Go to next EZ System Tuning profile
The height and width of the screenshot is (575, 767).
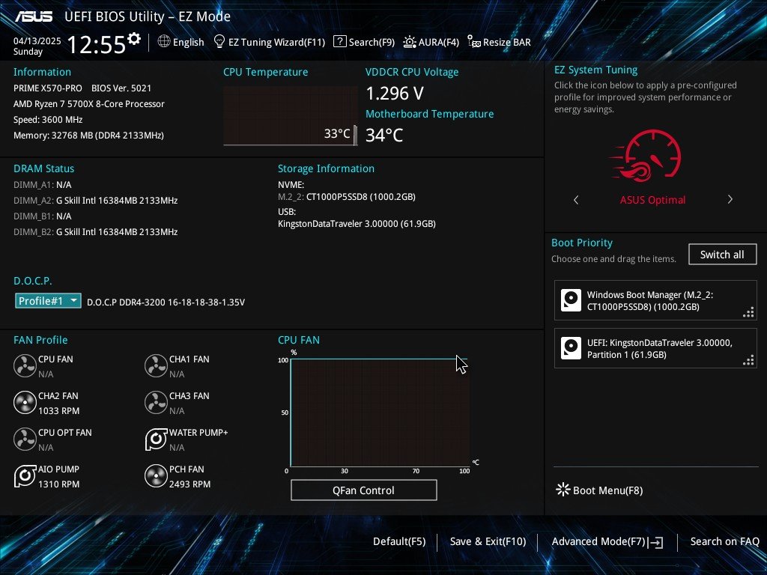[730, 199]
